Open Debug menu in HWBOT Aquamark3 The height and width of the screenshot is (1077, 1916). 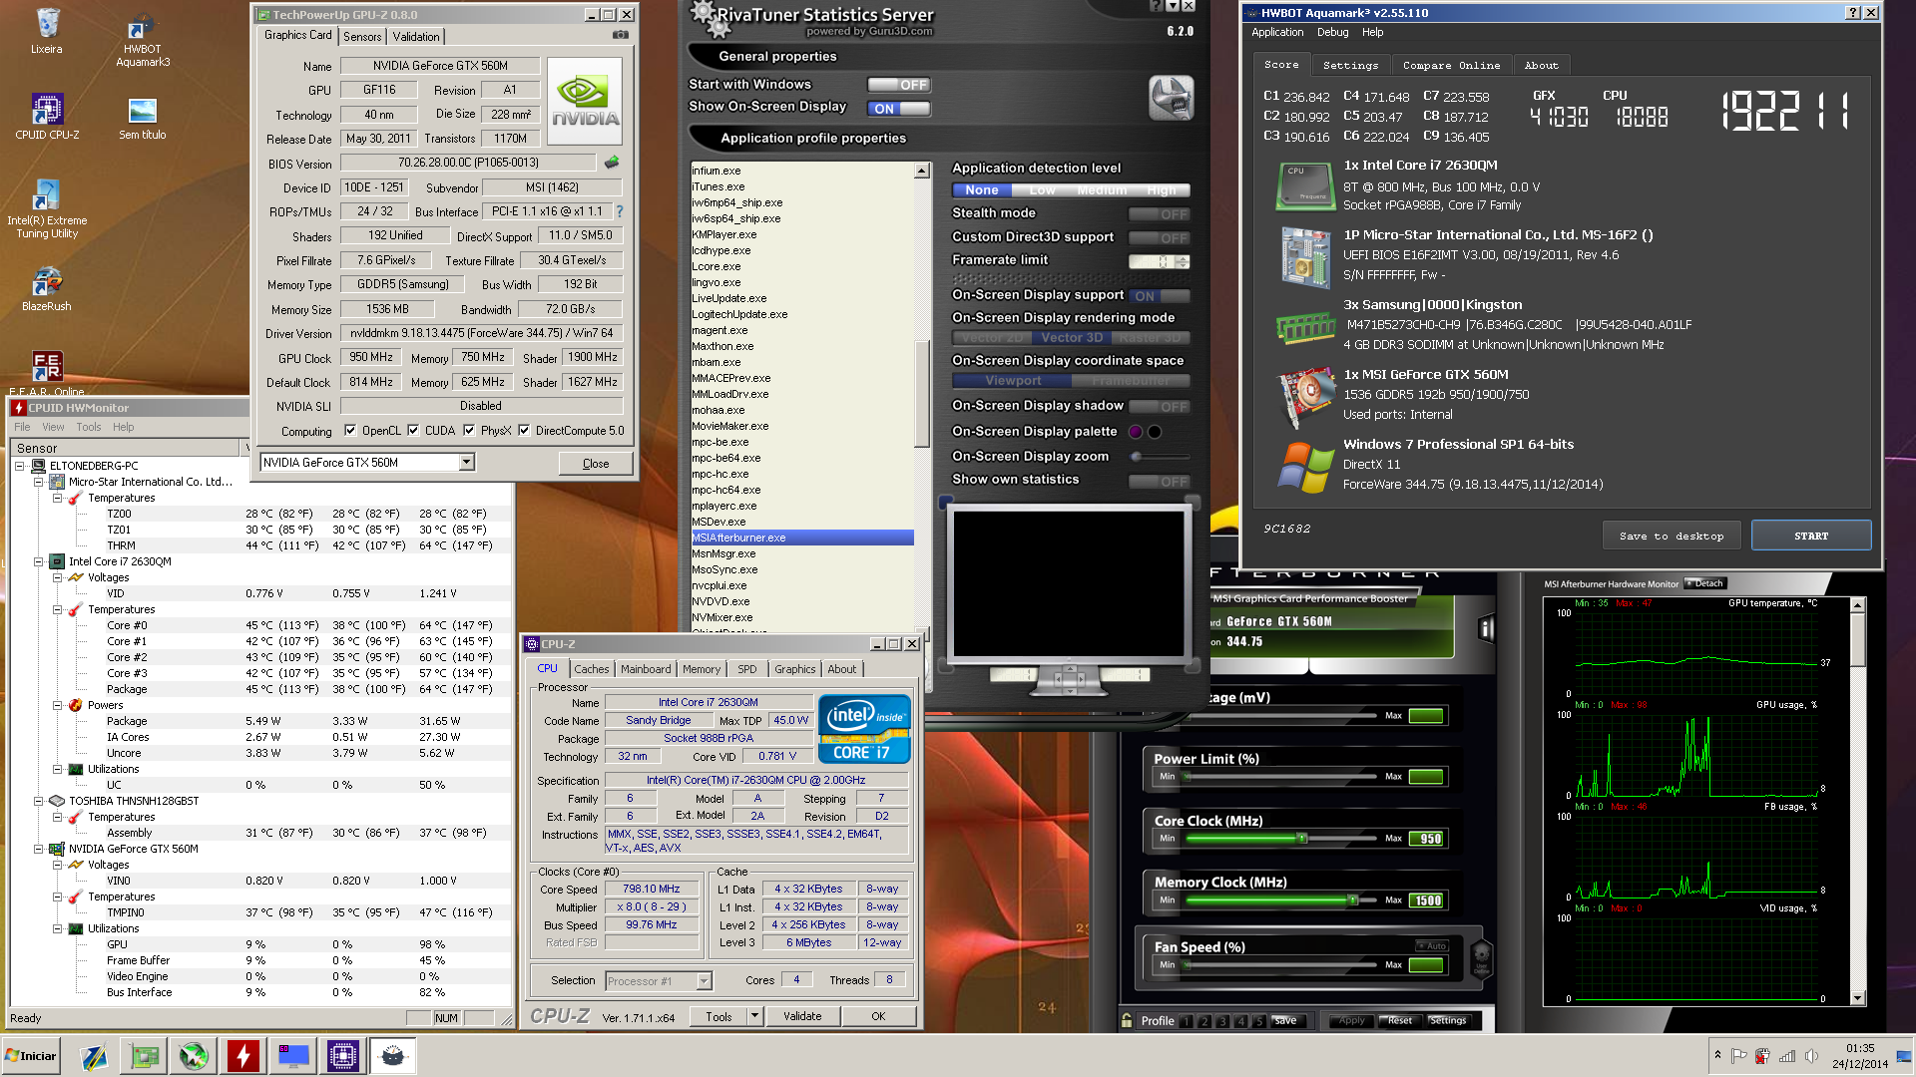pos(1332,32)
